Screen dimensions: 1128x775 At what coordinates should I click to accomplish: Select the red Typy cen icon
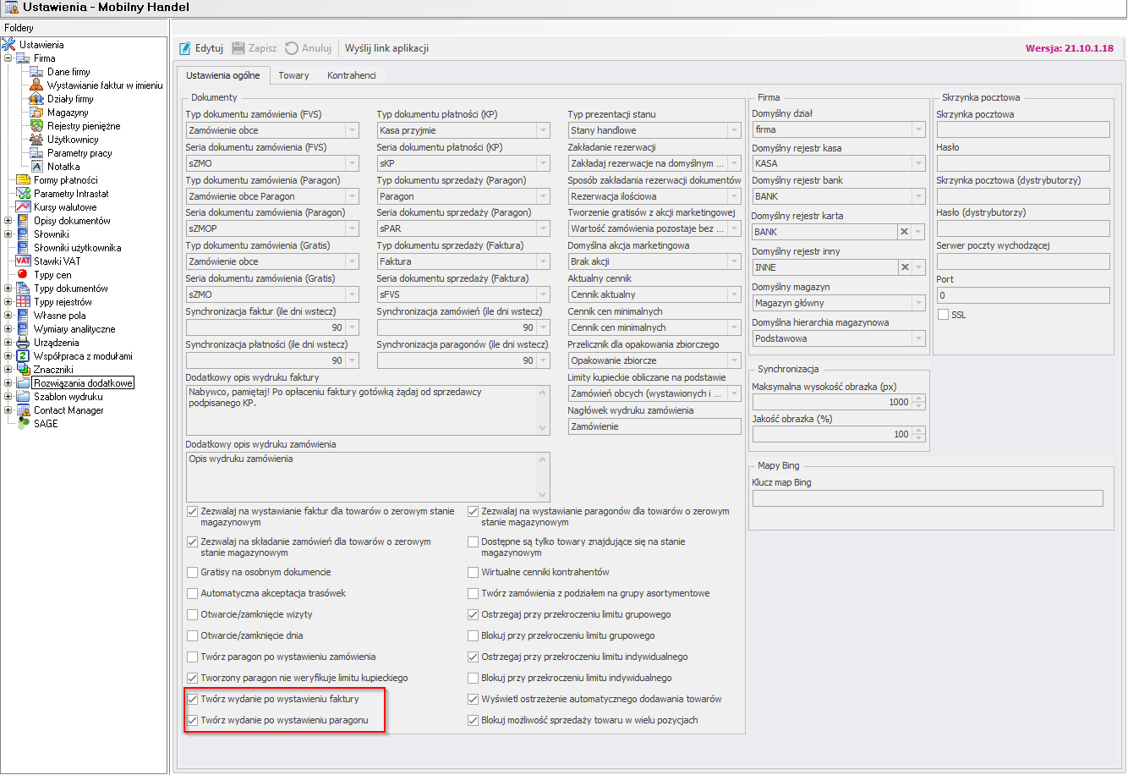23,275
